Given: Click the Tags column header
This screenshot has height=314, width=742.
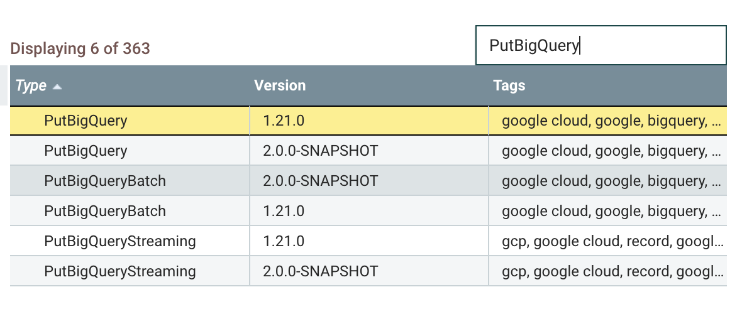Looking at the screenshot, I should tap(607, 85).
